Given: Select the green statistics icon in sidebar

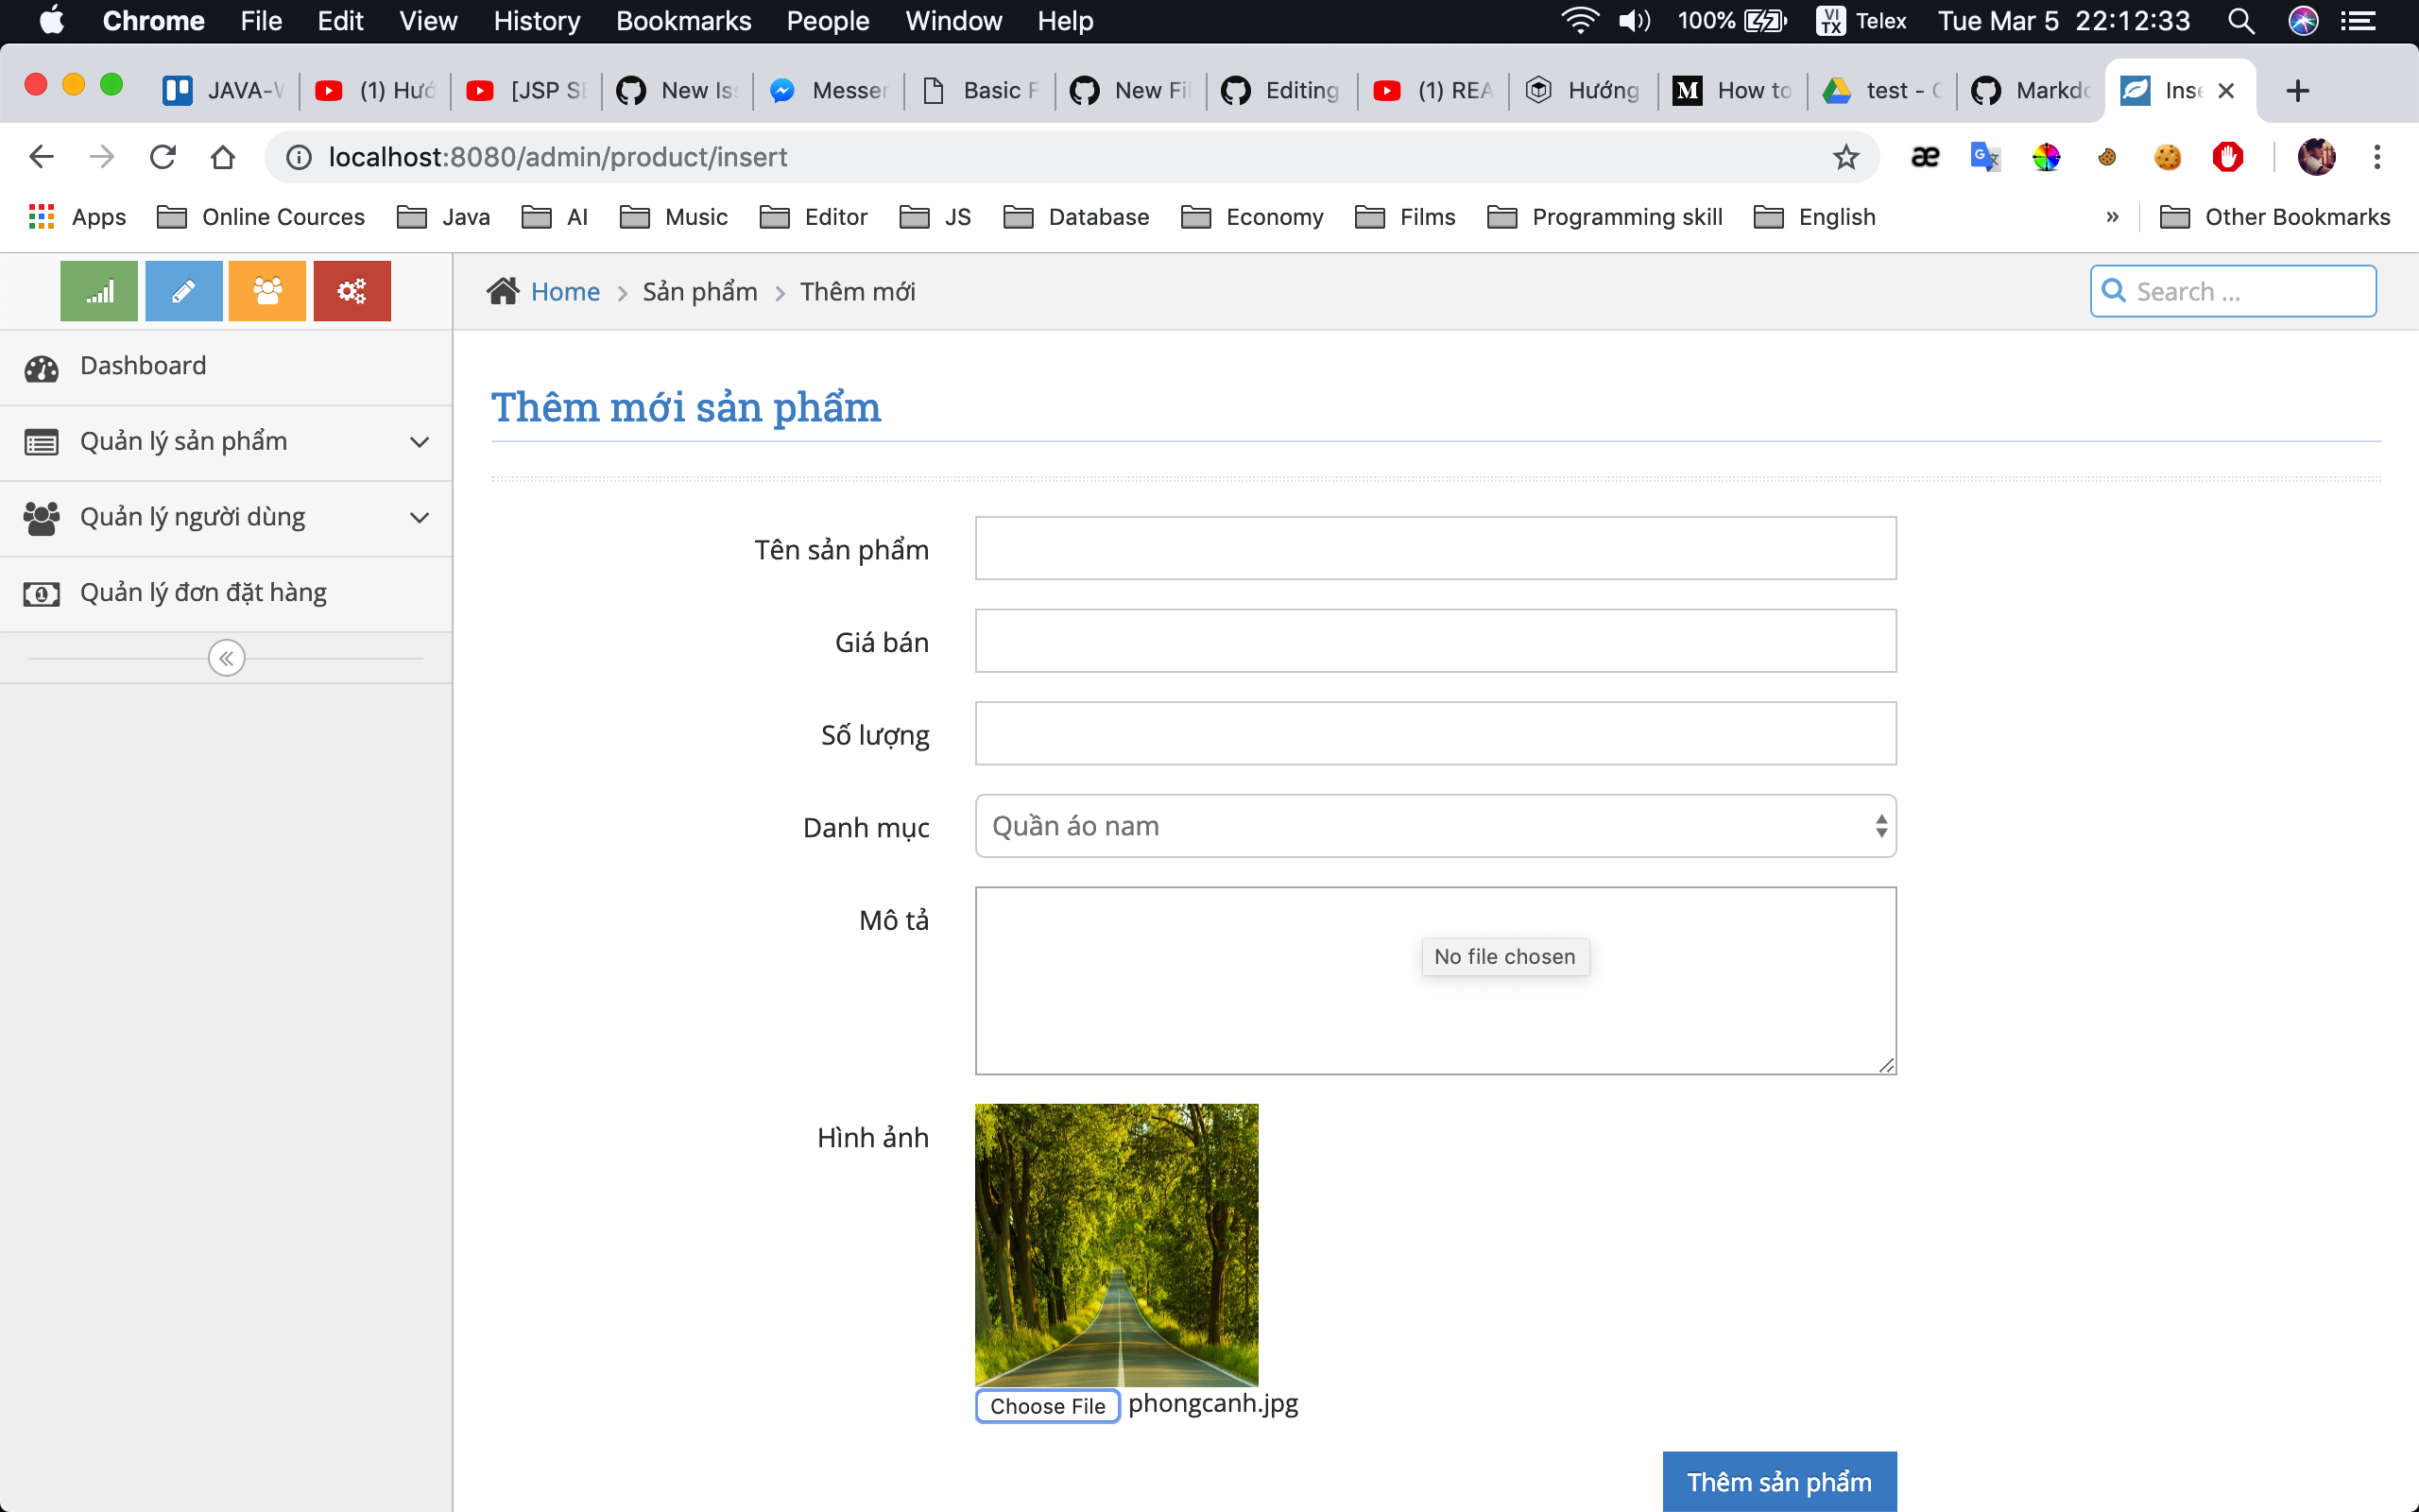Looking at the screenshot, I should tap(97, 290).
